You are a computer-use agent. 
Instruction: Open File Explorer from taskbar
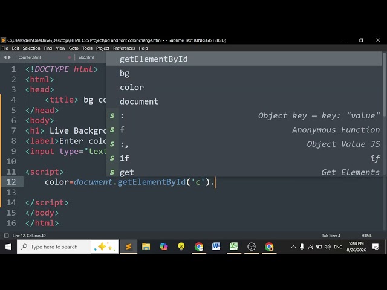click(146, 246)
